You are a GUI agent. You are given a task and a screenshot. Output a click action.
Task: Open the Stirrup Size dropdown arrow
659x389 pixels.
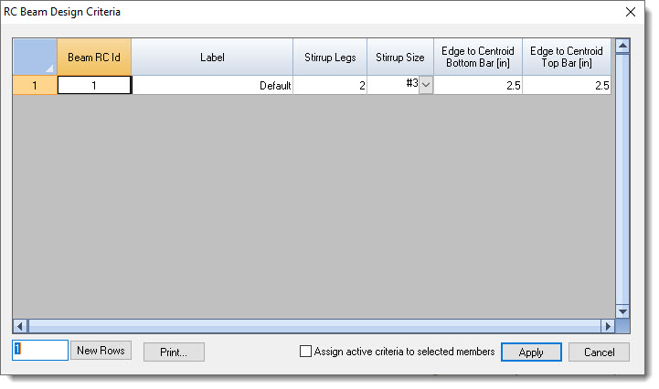click(426, 85)
